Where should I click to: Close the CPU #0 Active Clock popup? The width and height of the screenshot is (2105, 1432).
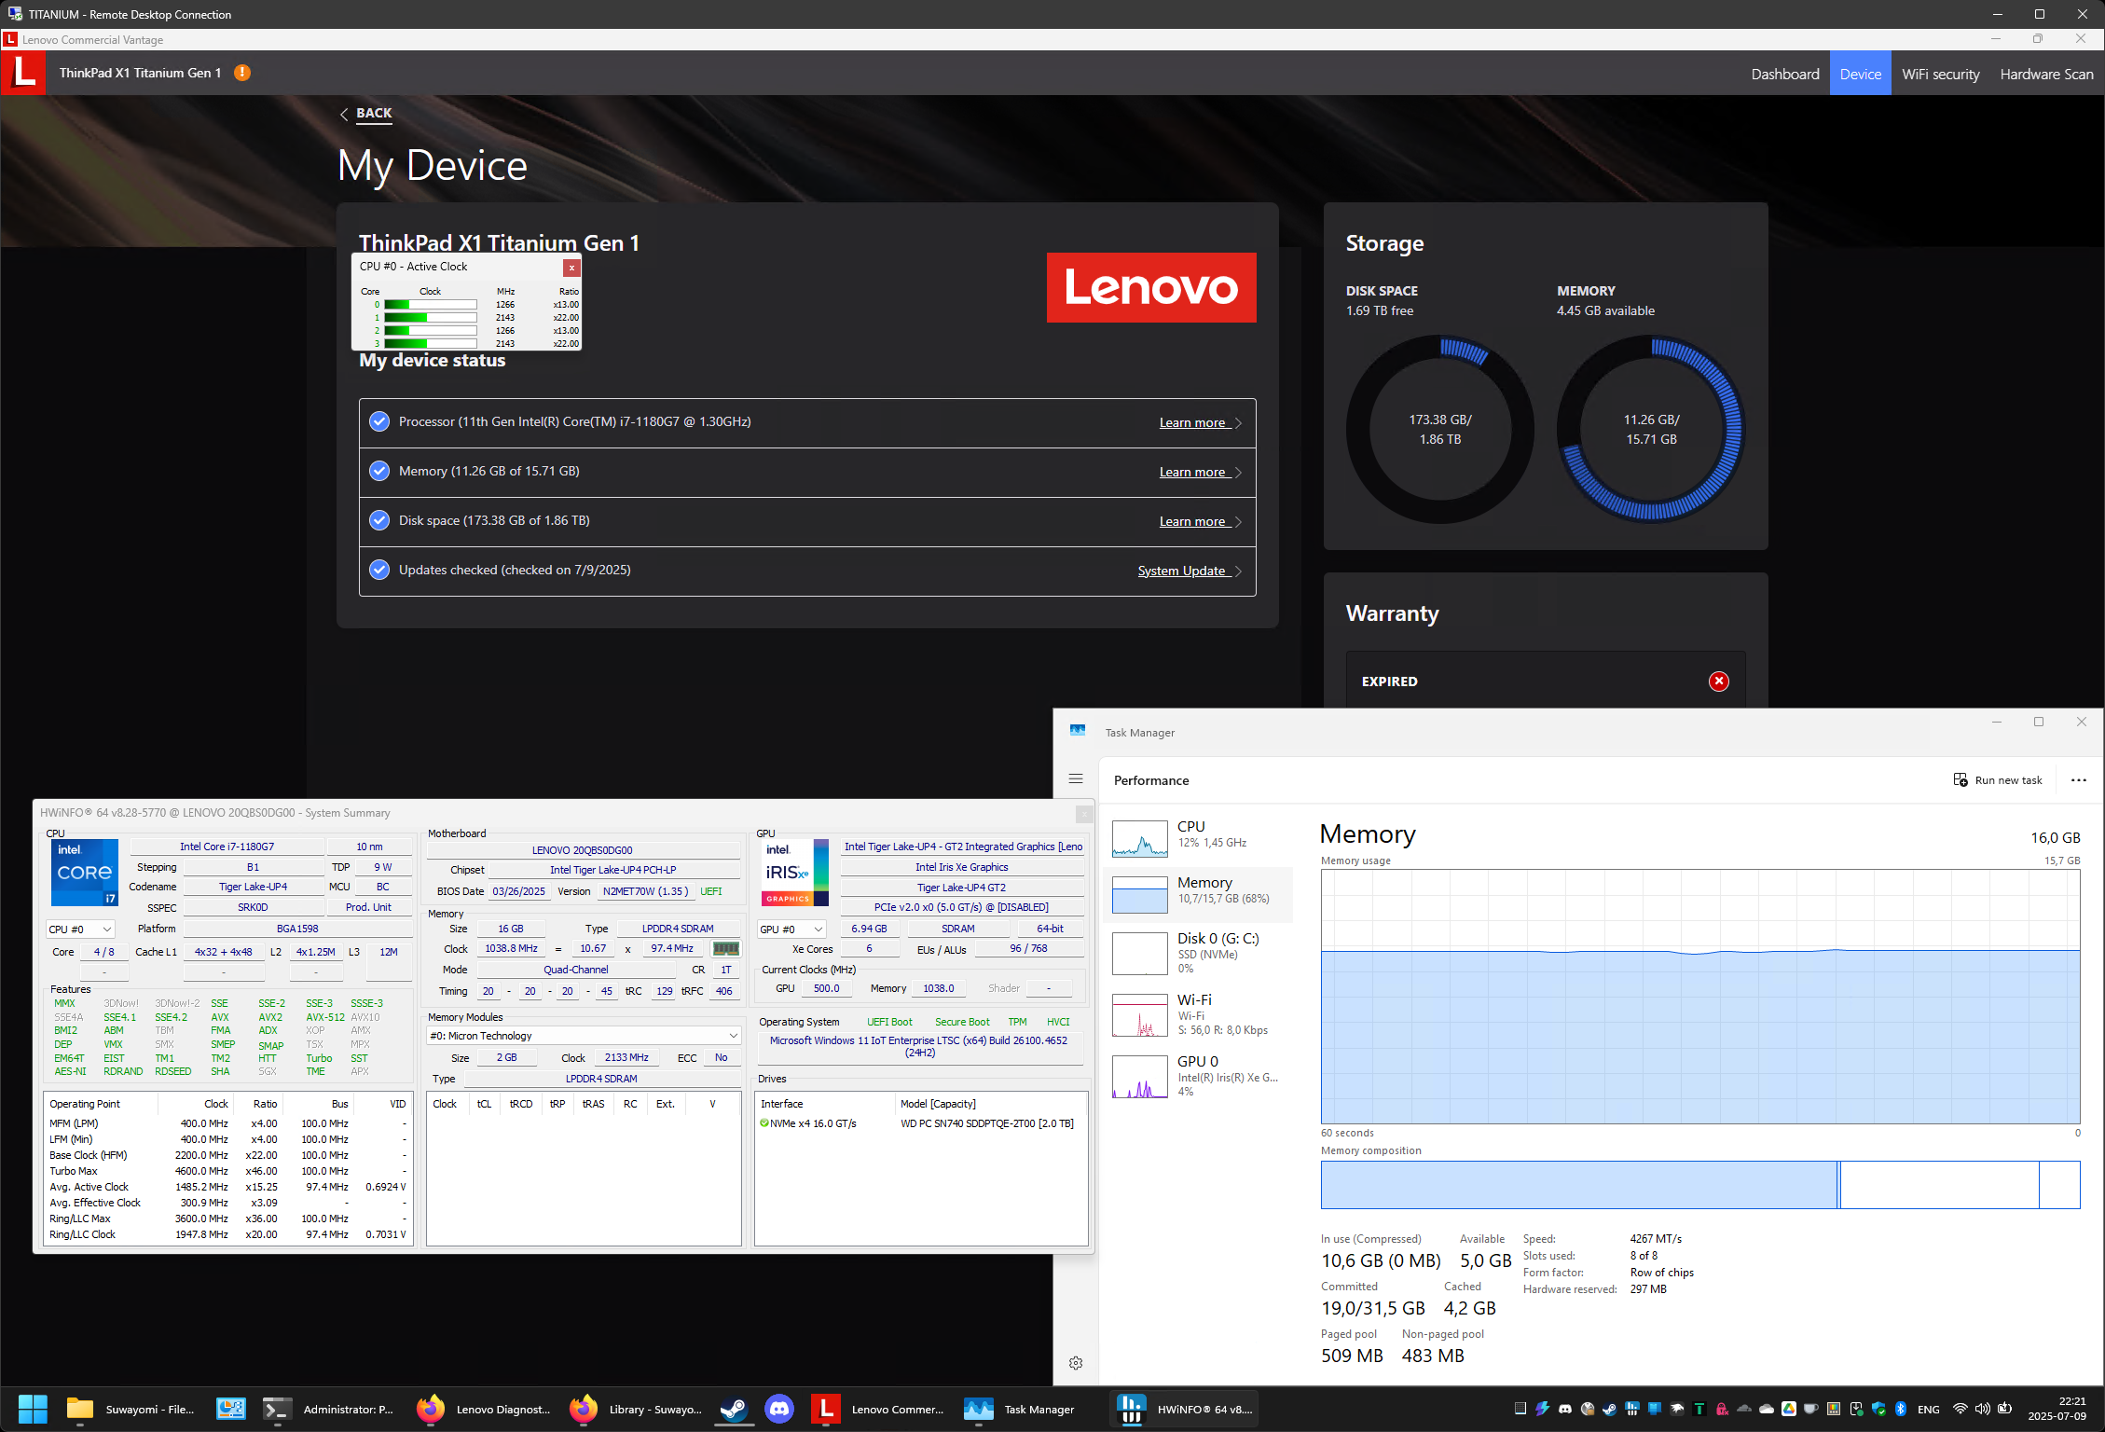pos(571,268)
